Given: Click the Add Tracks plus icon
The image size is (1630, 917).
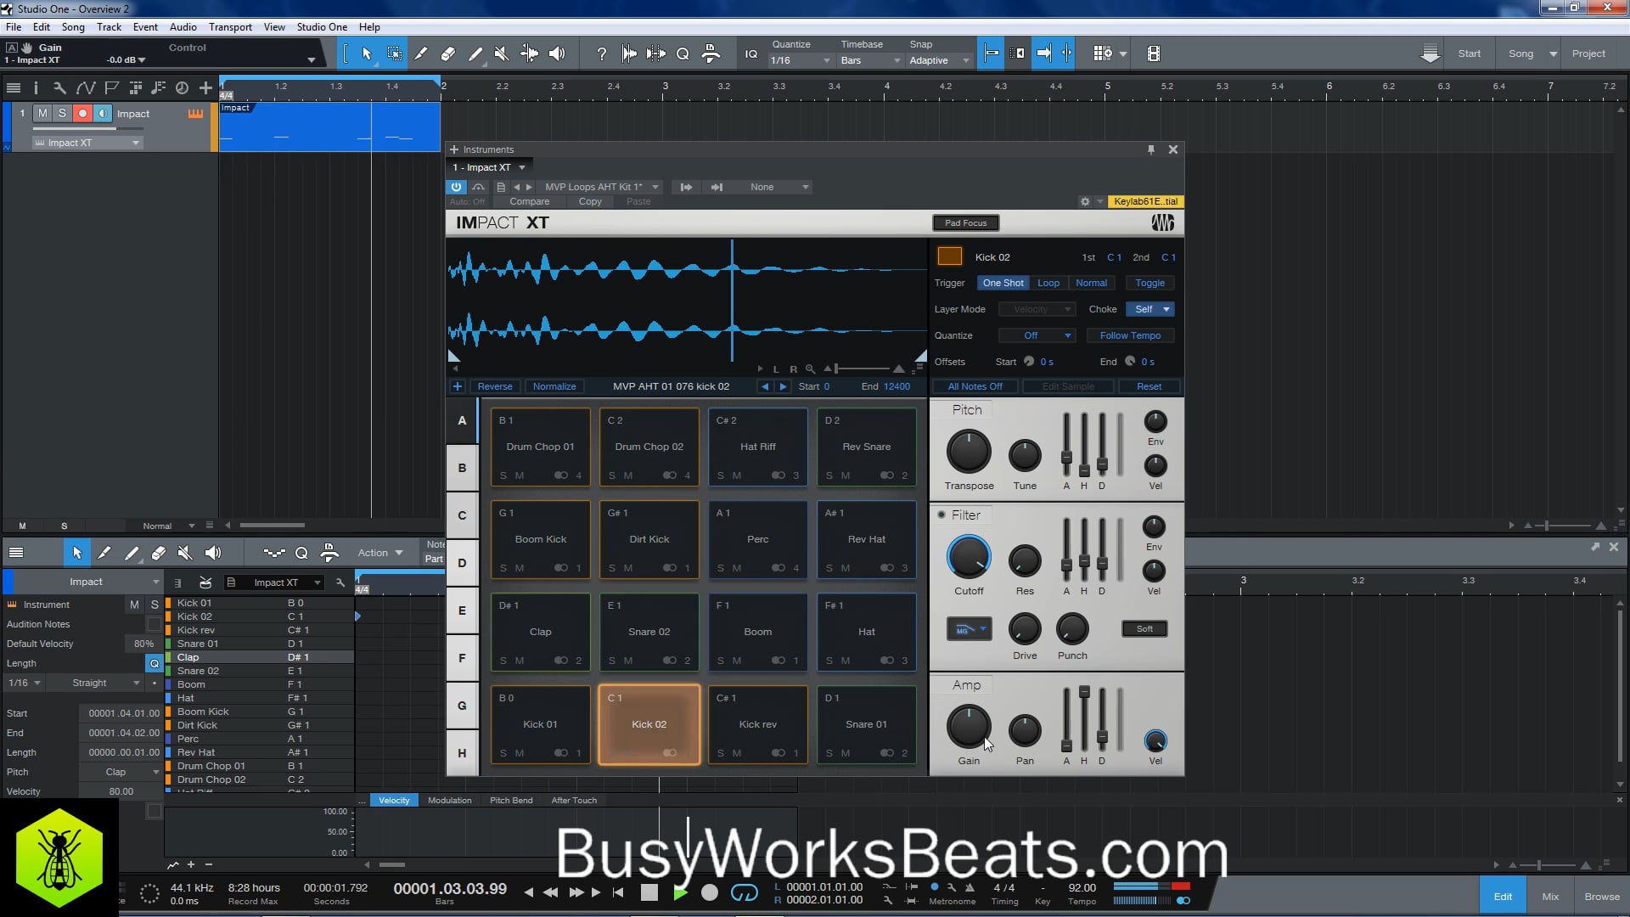Looking at the screenshot, I should pos(205,87).
